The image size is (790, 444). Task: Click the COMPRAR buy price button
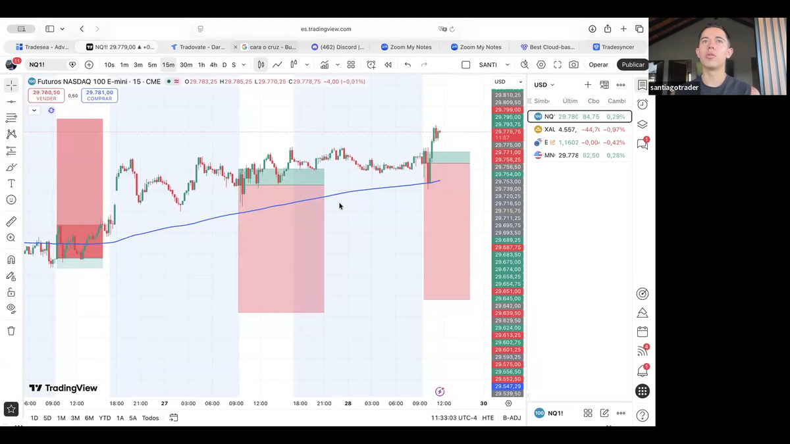coord(99,95)
